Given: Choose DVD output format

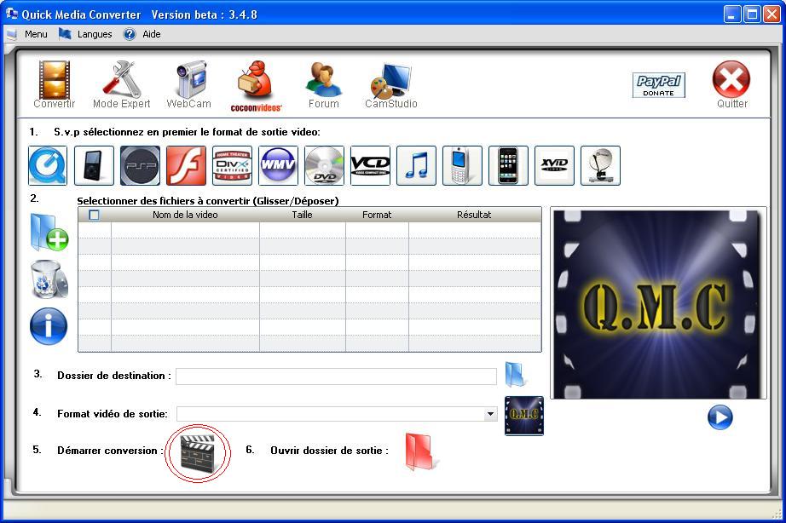Looking at the screenshot, I should tap(324, 165).
